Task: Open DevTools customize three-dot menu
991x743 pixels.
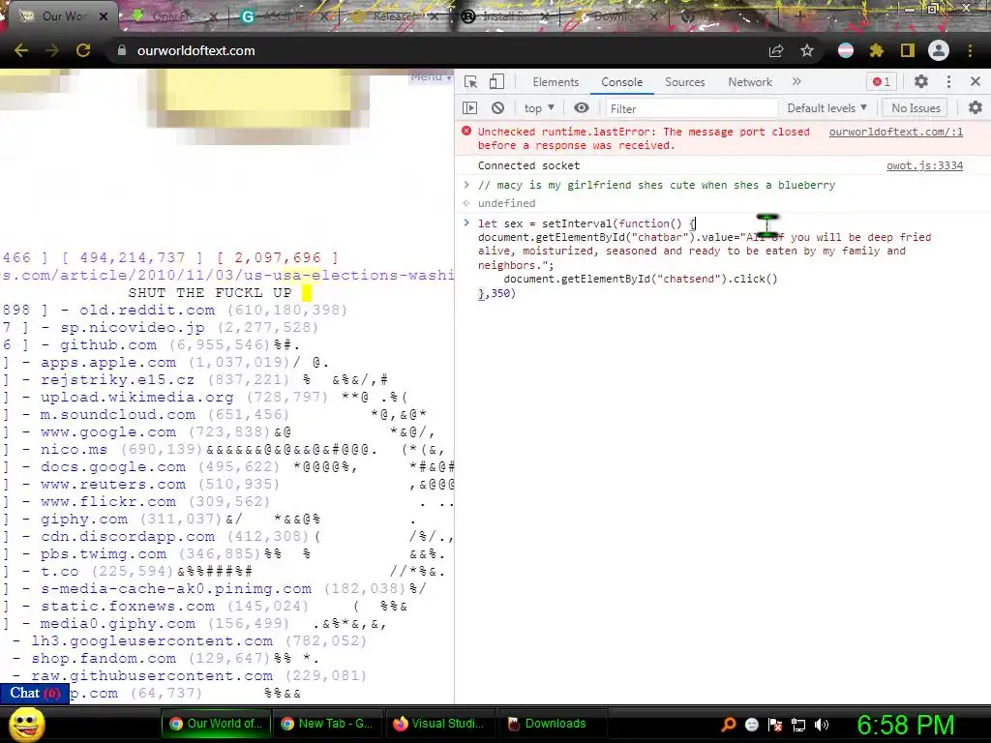Action: tap(948, 81)
